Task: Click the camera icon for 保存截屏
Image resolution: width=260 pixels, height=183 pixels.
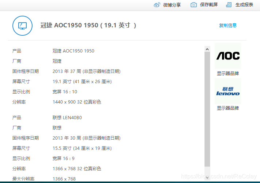Action: pyautogui.click(x=194, y=5)
